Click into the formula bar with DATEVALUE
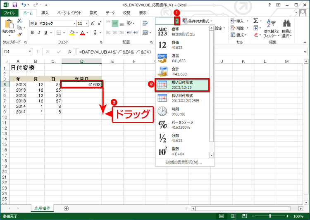Screen dimensions: 310x220 click(x=189, y=52)
